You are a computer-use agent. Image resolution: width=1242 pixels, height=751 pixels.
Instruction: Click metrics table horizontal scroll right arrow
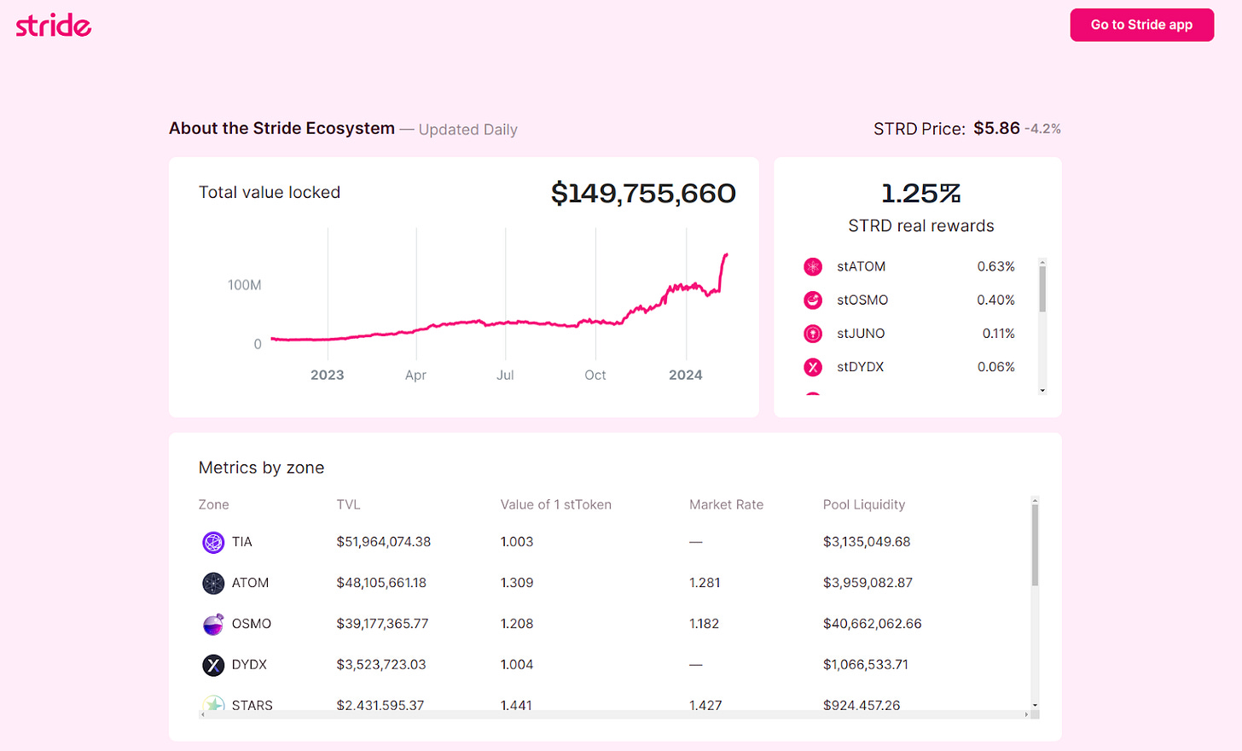[1026, 714]
